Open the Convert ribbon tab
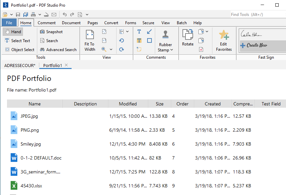Viewport: 286px width, 195px height. [111, 23]
